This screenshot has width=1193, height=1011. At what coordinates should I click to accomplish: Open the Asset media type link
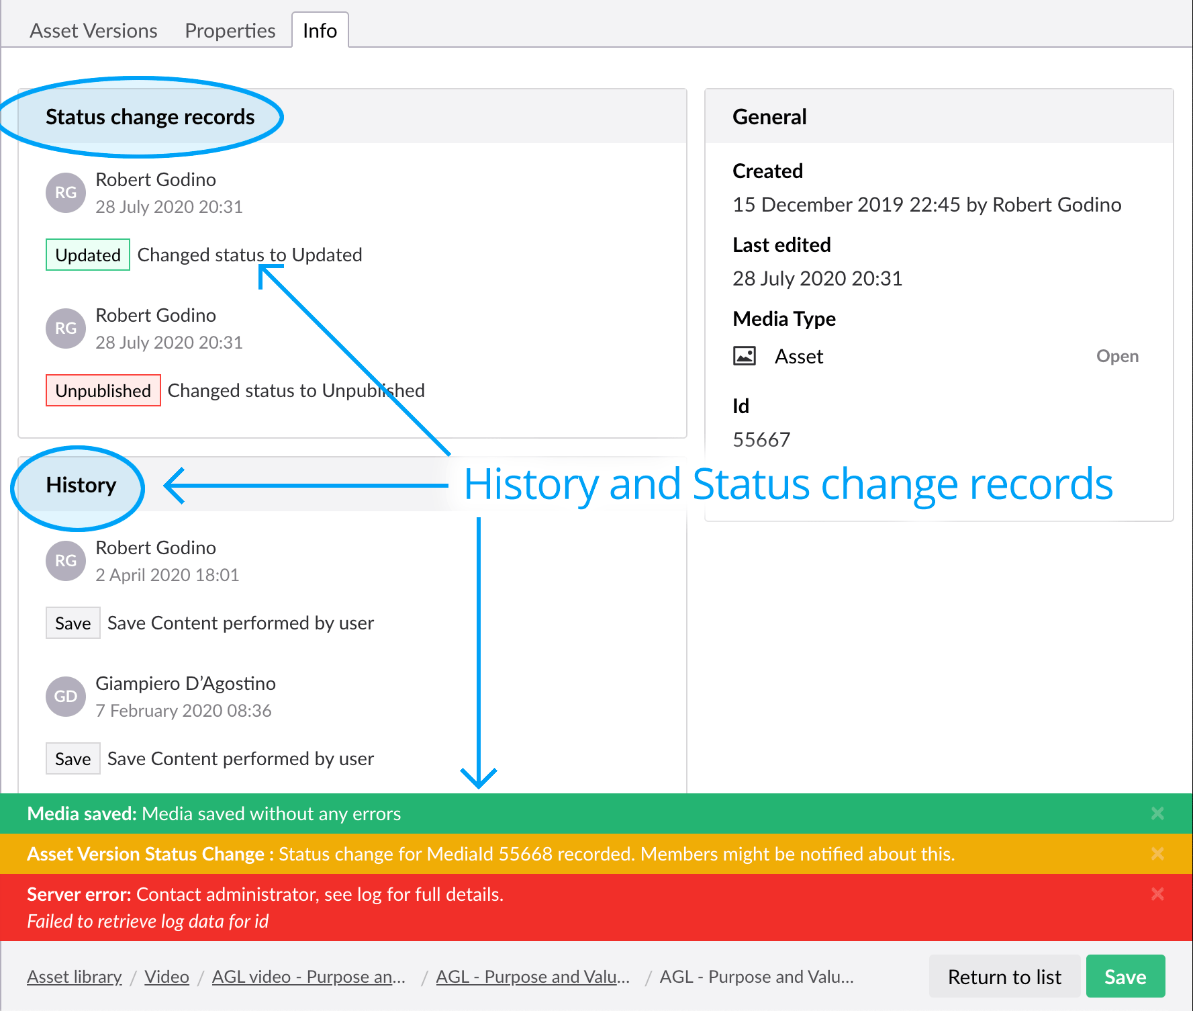point(1116,356)
